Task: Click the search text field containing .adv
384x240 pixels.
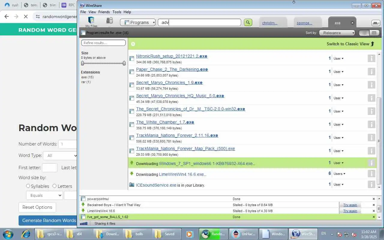Action: pos(199,22)
